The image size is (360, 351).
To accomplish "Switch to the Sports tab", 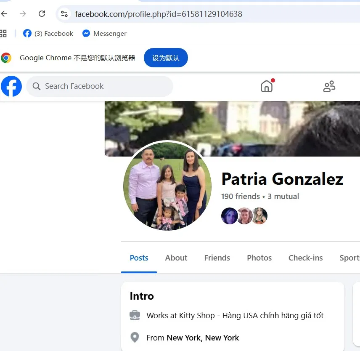I will pos(349,258).
